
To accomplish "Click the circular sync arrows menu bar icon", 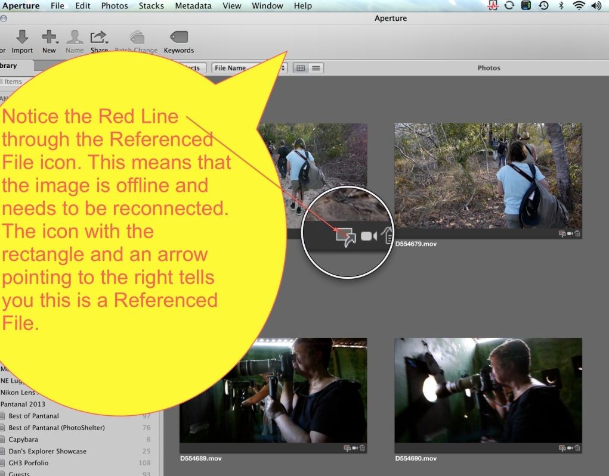I will (509, 5).
